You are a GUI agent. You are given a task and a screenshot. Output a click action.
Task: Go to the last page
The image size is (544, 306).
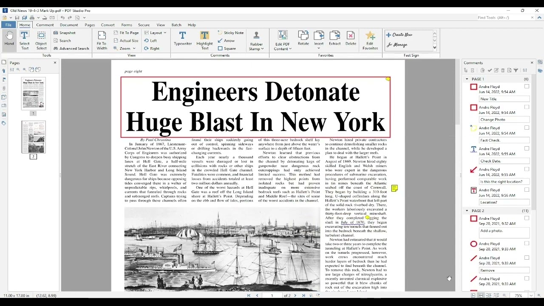[x=303, y=295]
